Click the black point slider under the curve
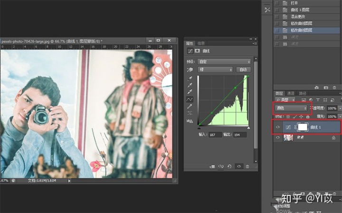342x213 pixels. 199,128
